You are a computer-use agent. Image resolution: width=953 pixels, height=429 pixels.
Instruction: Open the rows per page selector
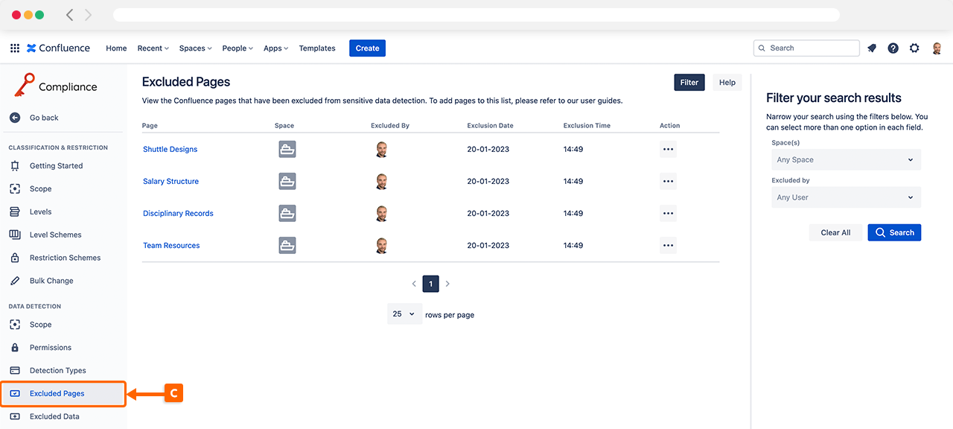(x=404, y=314)
